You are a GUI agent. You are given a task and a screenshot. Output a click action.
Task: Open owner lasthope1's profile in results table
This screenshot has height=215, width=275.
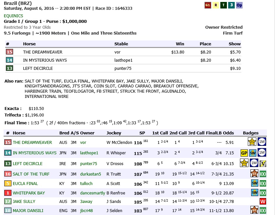89,153
